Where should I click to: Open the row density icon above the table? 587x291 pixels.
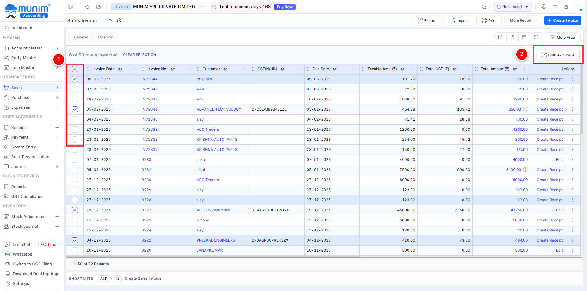point(524,37)
